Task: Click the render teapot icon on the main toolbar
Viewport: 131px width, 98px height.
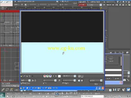Action: click(128, 90)
